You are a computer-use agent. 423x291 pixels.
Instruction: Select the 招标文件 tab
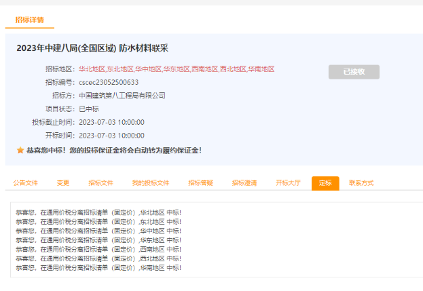101,183
